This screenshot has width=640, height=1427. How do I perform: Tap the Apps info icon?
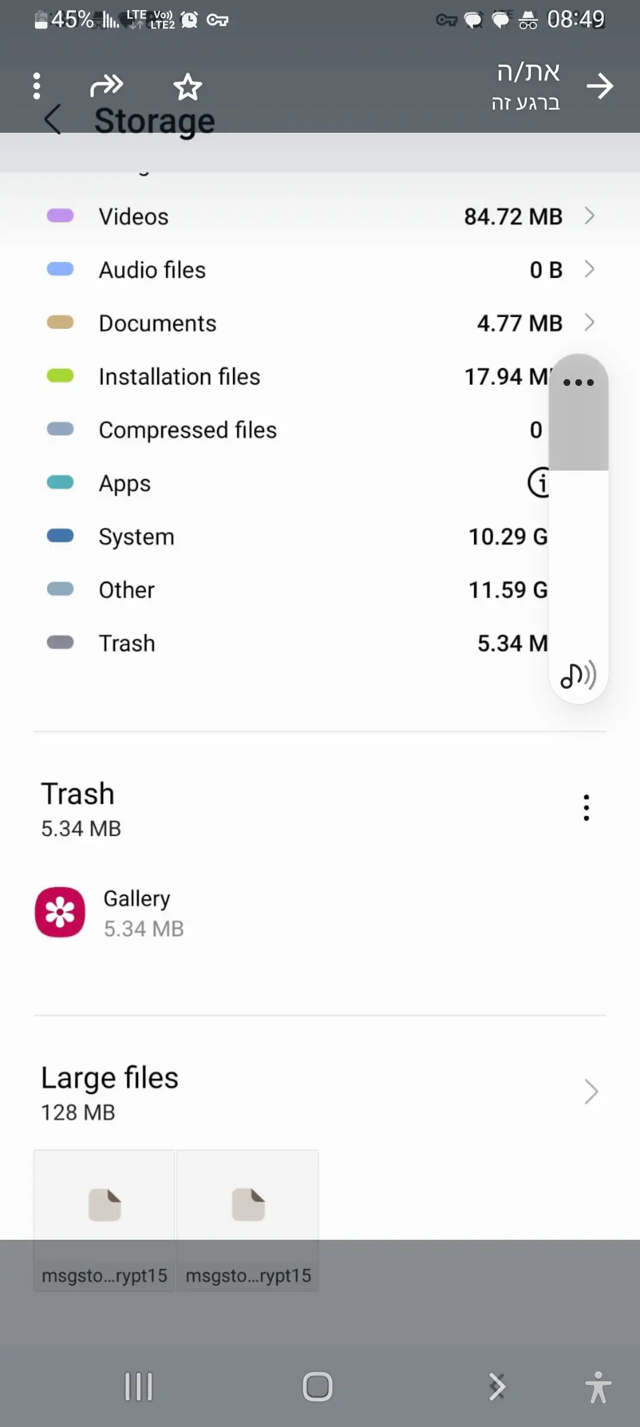539,483
